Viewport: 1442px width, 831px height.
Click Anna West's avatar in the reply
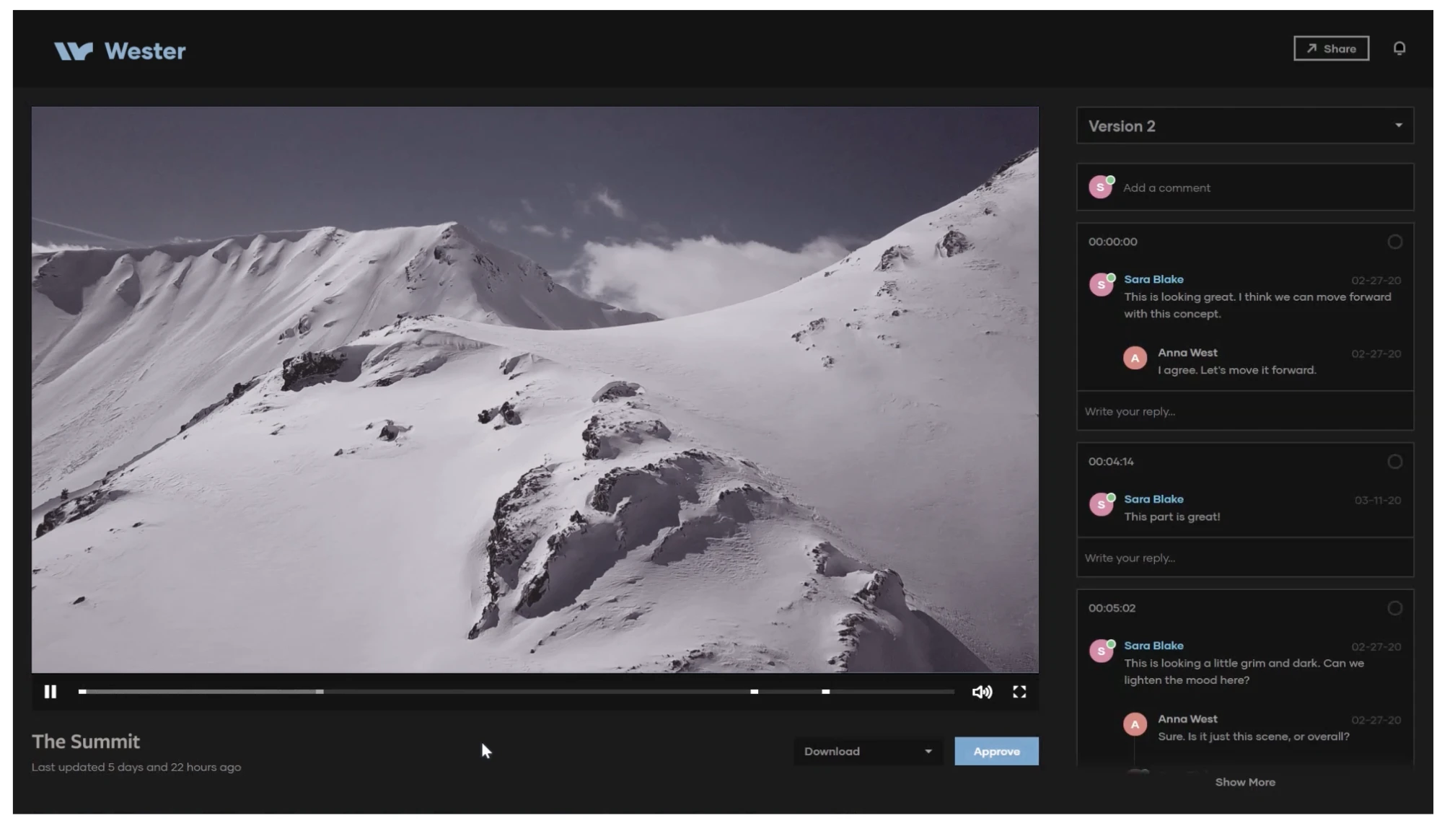tap(1135, 358)
